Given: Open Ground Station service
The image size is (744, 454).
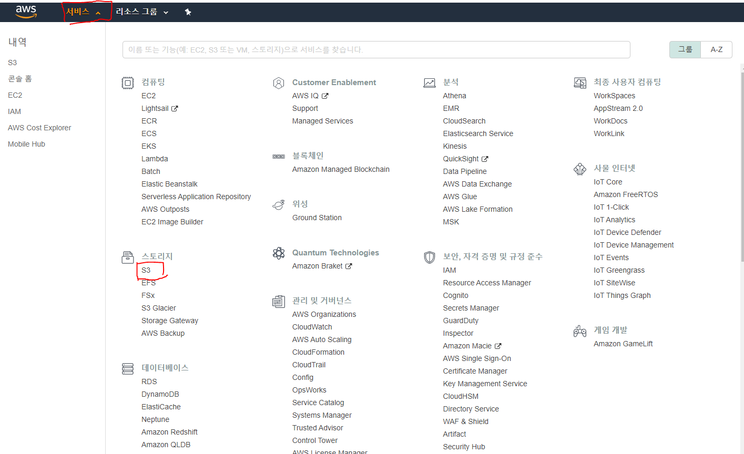Looking at the screenshot, I should pos(317,218).
